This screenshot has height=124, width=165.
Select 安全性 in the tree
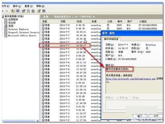point(12,23)
